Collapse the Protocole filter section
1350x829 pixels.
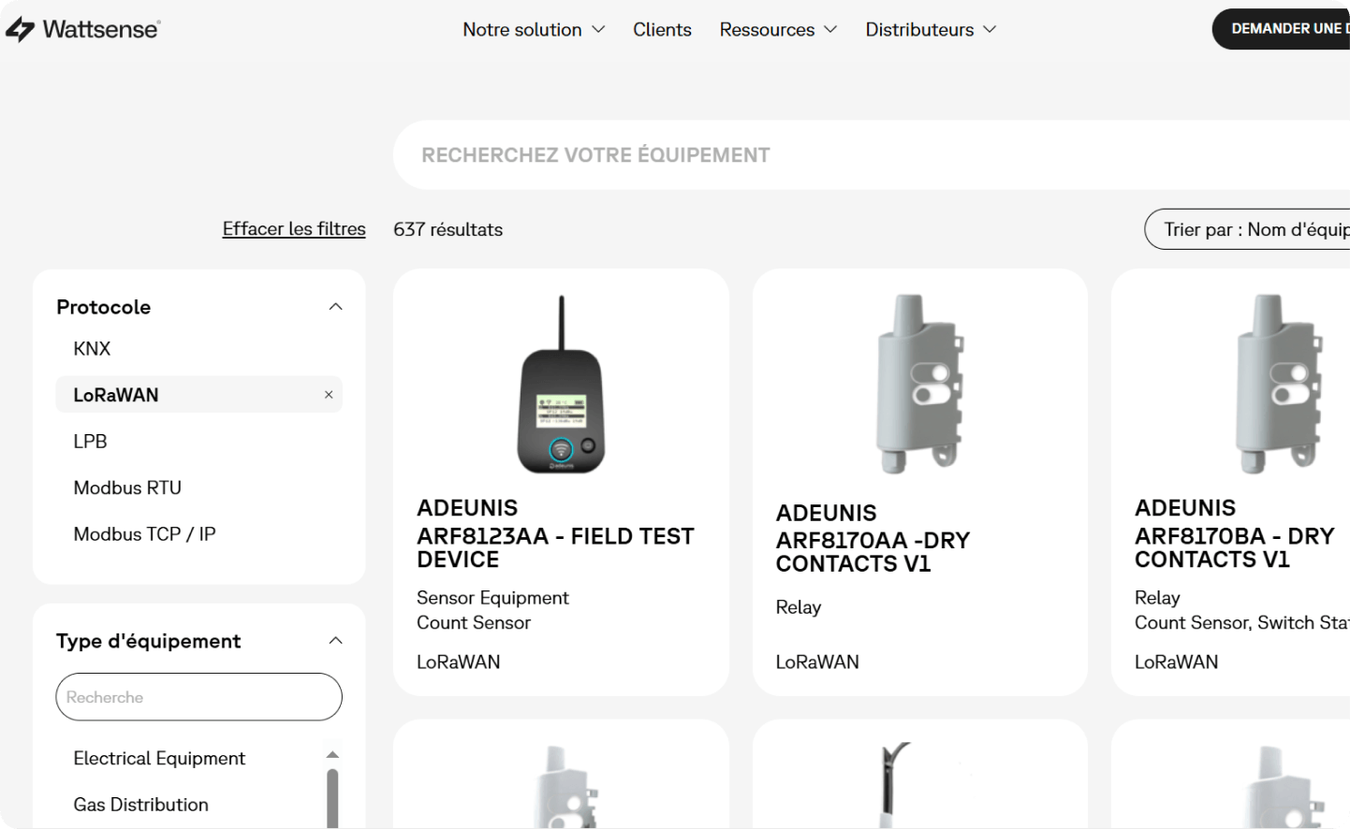click(x=335, y=307)
